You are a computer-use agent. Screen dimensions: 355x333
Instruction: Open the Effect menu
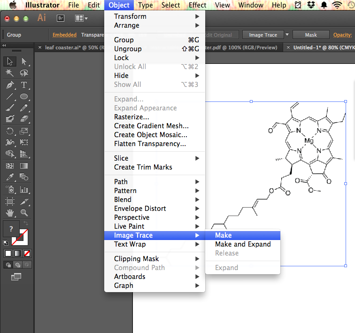pos(197,5)
